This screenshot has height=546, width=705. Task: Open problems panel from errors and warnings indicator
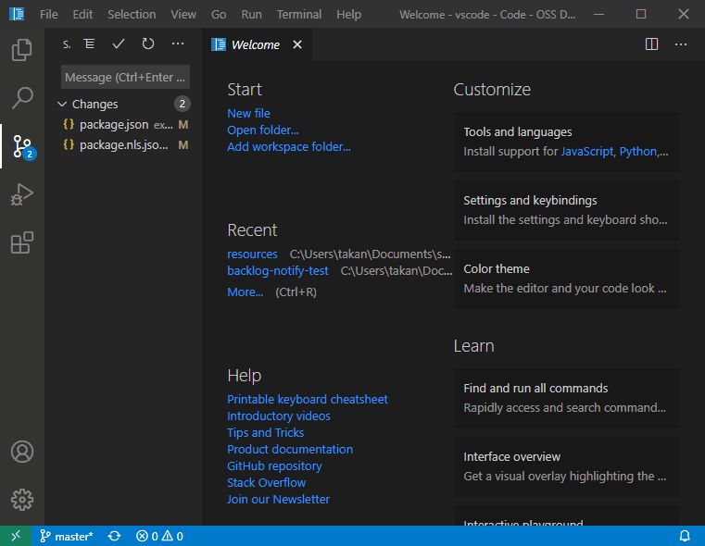coord(159,536)
